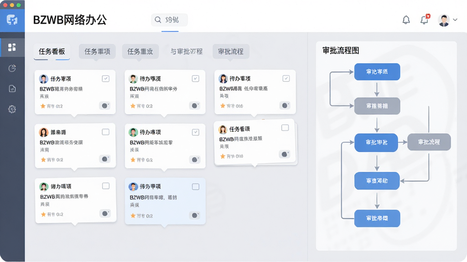Open the pie chart statistics sidebar icon
Viewport: 467px width, 262px height.
pyautogui.click(x=12, y=68)
